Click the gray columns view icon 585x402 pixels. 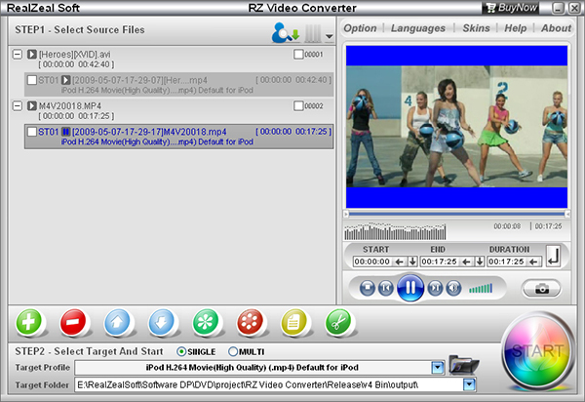tap(313, 33)
